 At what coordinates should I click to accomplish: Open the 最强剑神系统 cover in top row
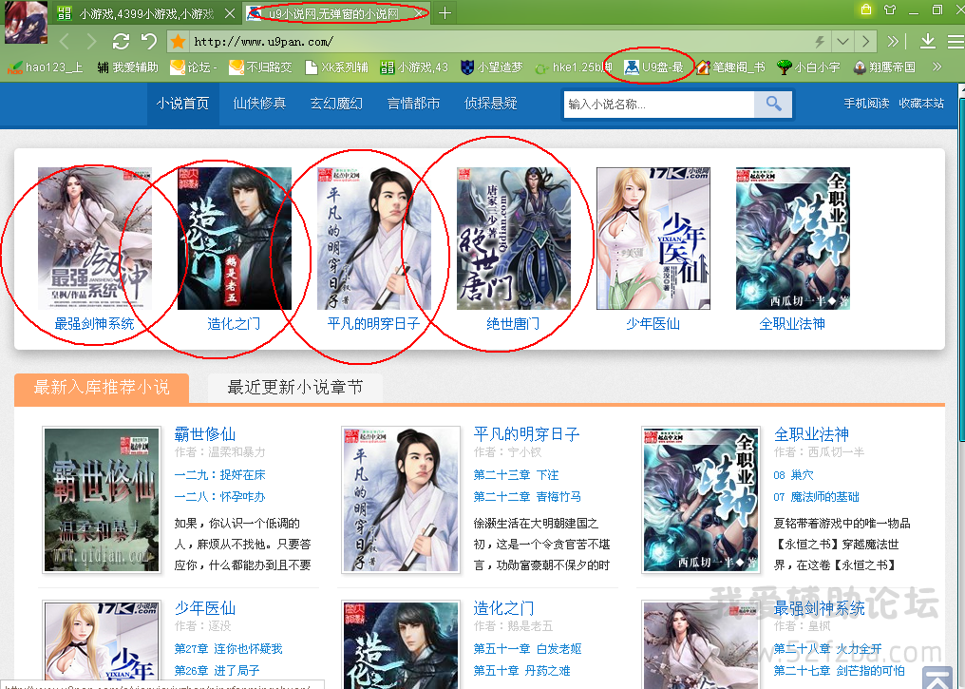coord(95,239)
